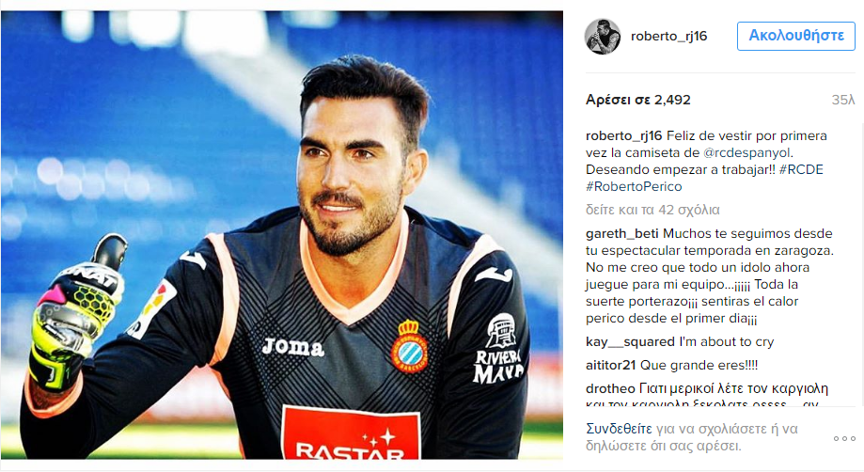Click the Συνδεθείτε login link
The width and height of the screenshot is (864, 472).
tap(619, 429)
